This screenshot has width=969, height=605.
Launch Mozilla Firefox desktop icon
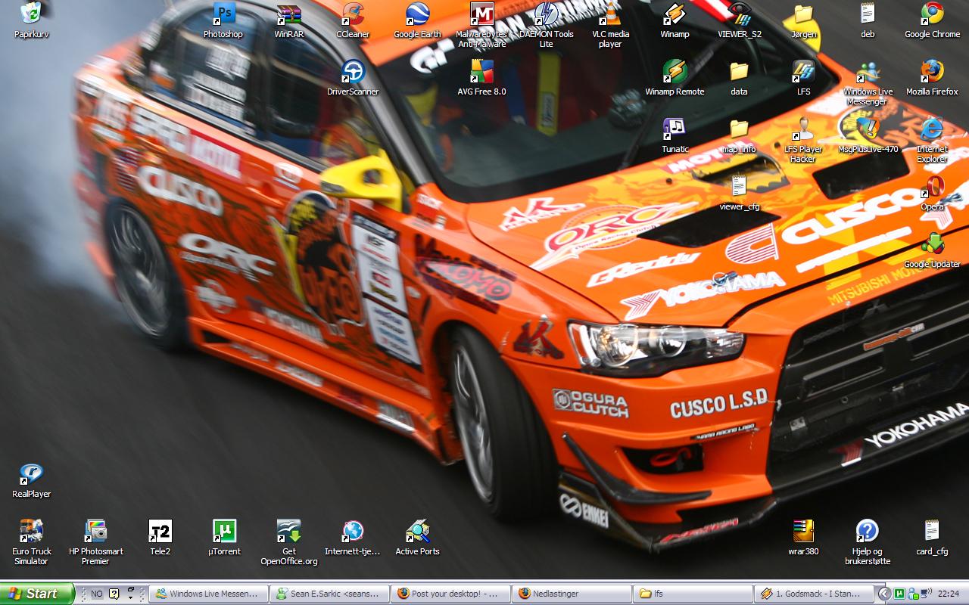point(933,78)
